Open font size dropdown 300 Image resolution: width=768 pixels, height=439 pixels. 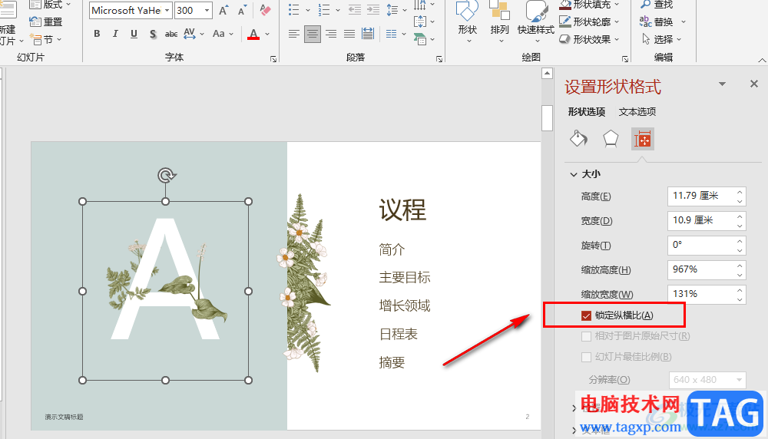(207, 10)
